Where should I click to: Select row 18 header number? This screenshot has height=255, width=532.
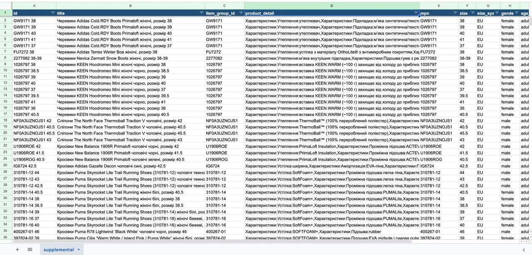tap(6, 121)
